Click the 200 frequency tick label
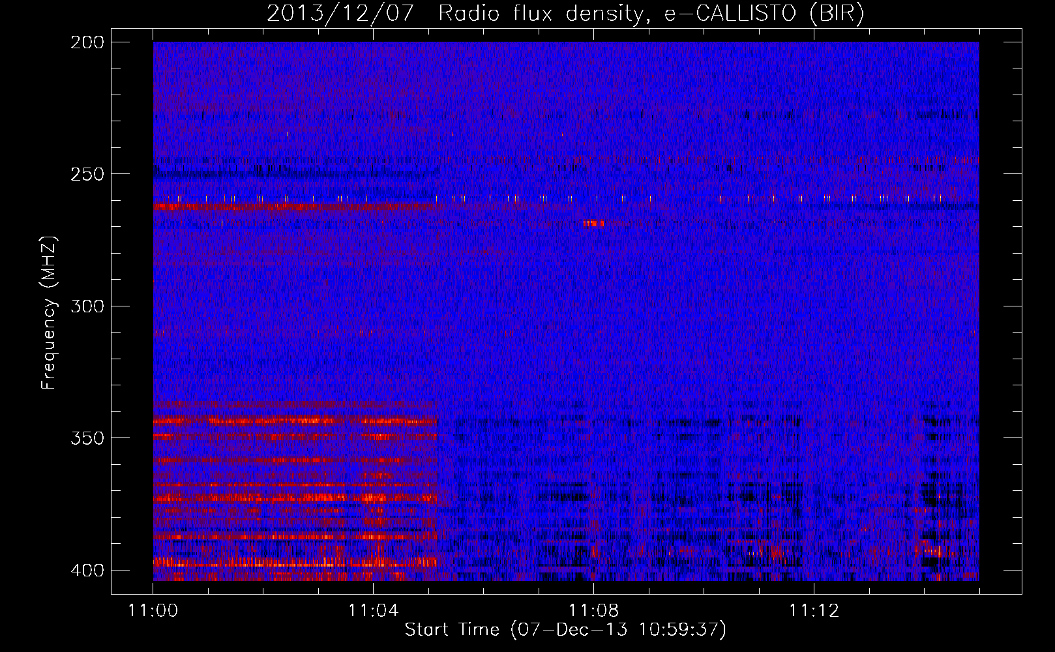 pos(87,42)
